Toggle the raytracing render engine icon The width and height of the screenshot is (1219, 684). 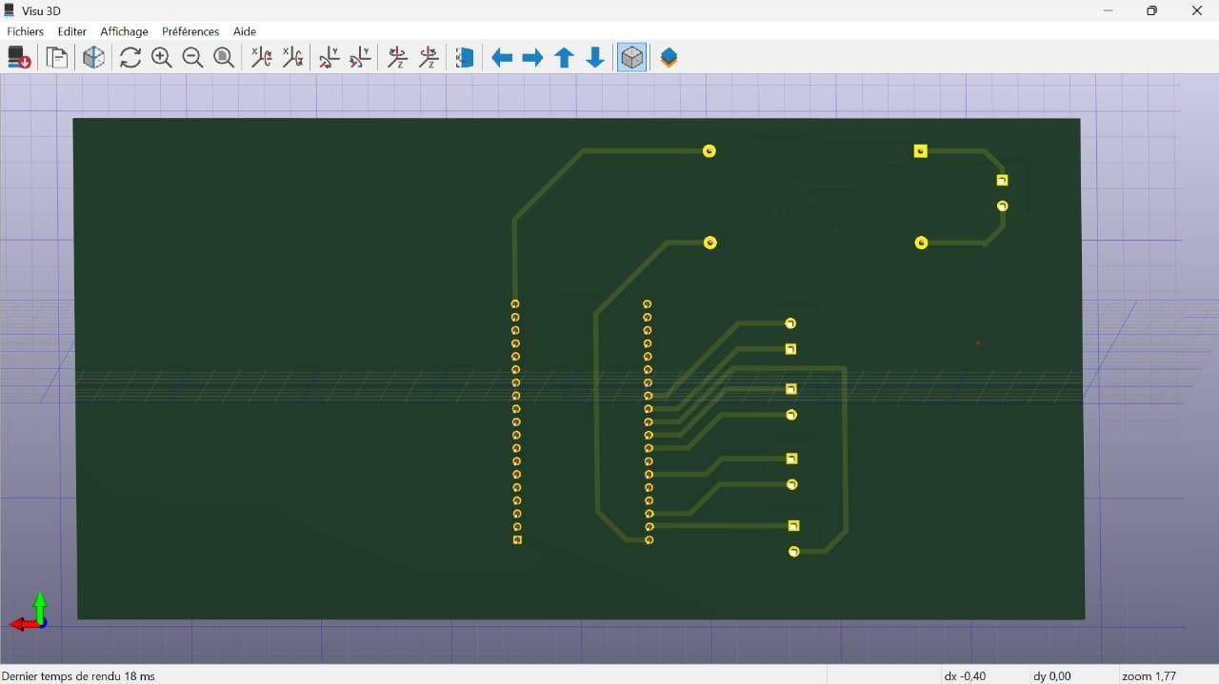pos(93,58)
